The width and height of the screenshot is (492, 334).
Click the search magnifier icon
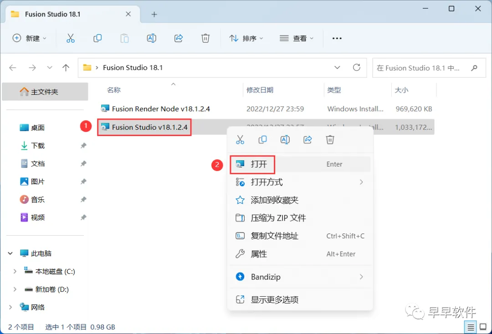pos(474,68)
